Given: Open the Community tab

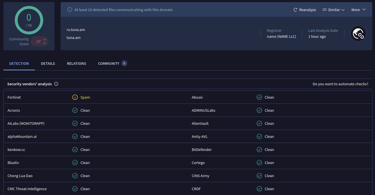Looking at the screenshot, I should 113,63.
